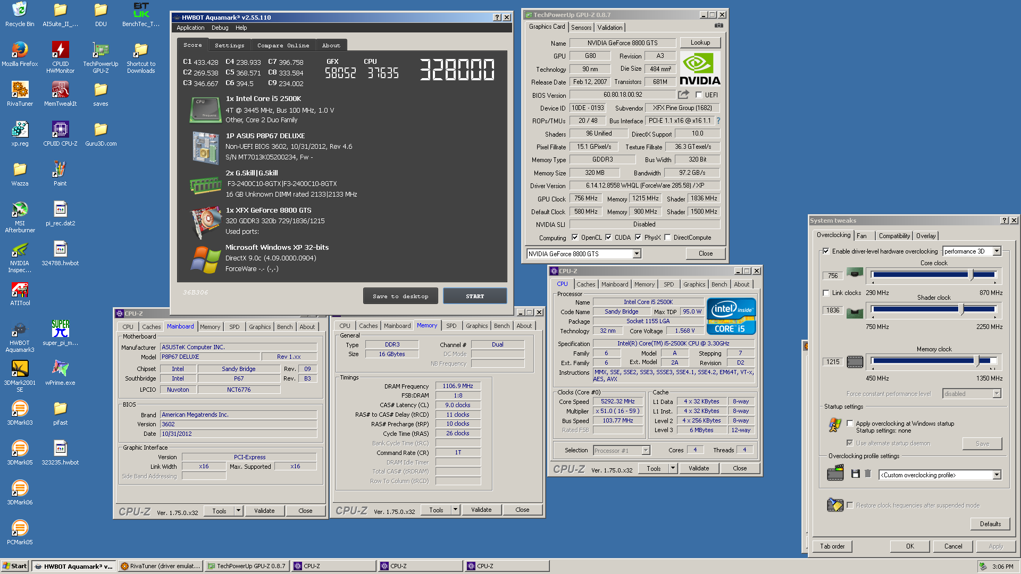Open MemTweakIt desktop shortcut

(x=60, y=94)
